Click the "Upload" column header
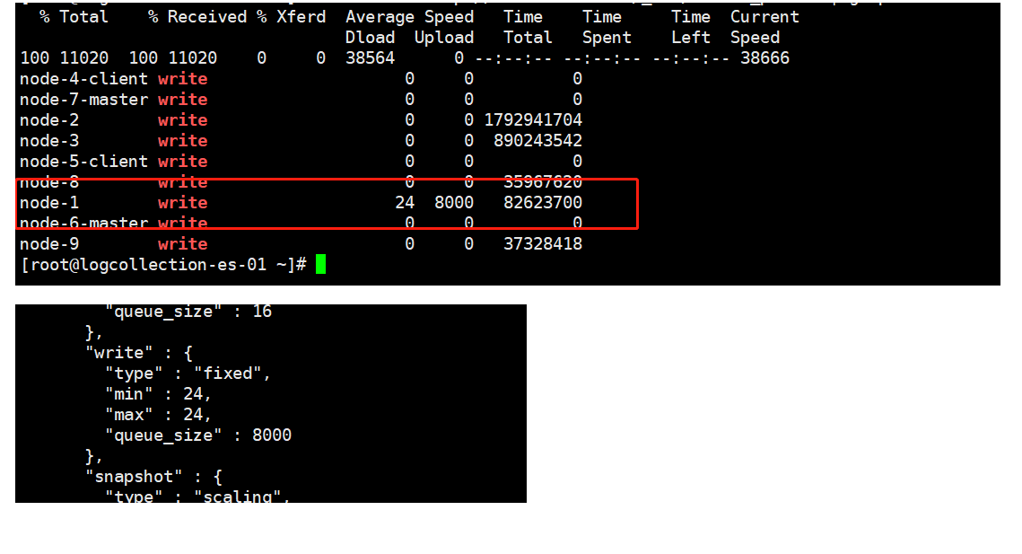 pyautogui.click(x=444, y=38)
